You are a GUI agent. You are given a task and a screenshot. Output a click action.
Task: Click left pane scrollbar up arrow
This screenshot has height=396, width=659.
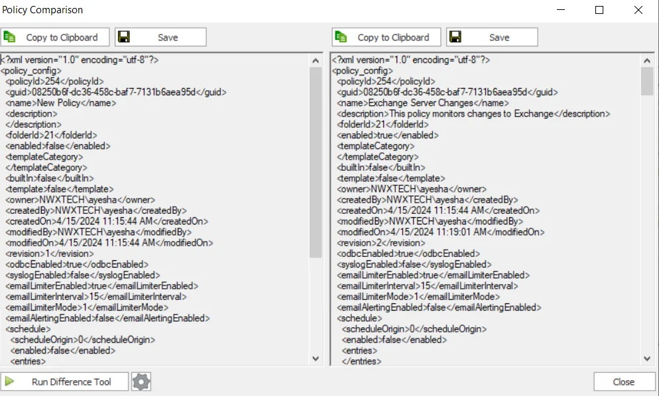[316, 61]
